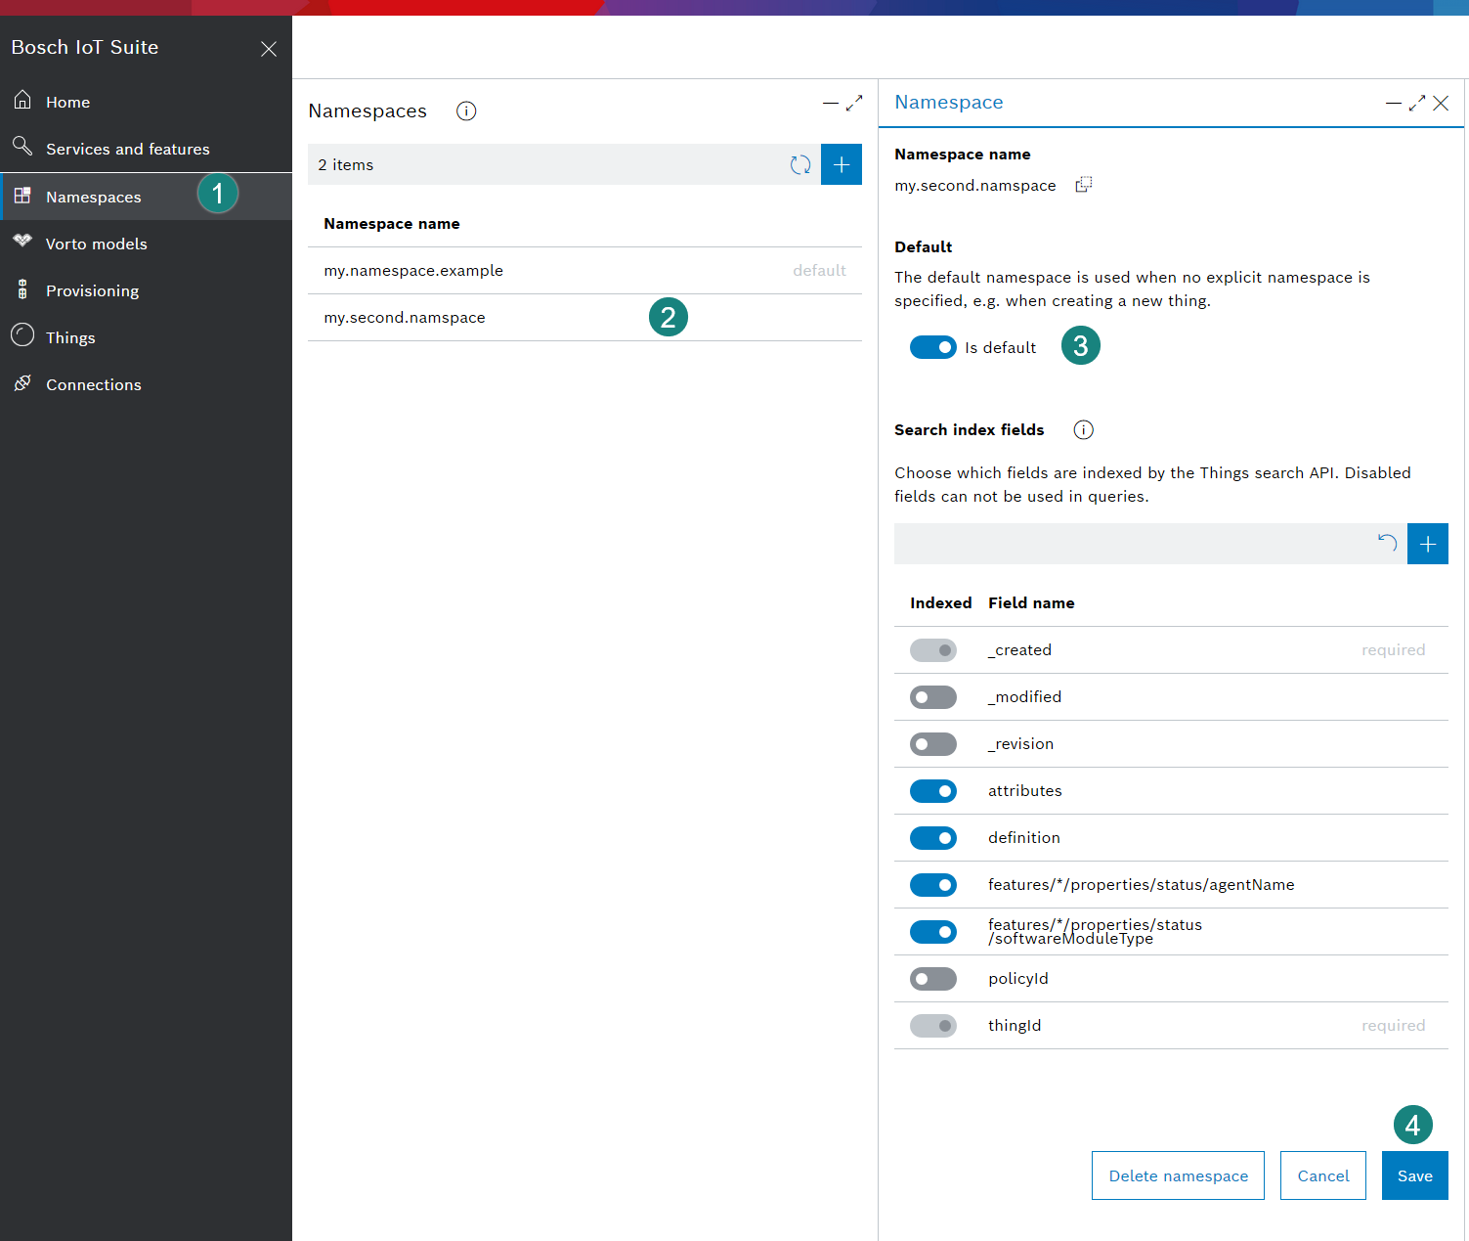The width and height of the screenshot is (1469, 1241).
Task: Click the Vorto models icon
Action: (x=22, y=242)
